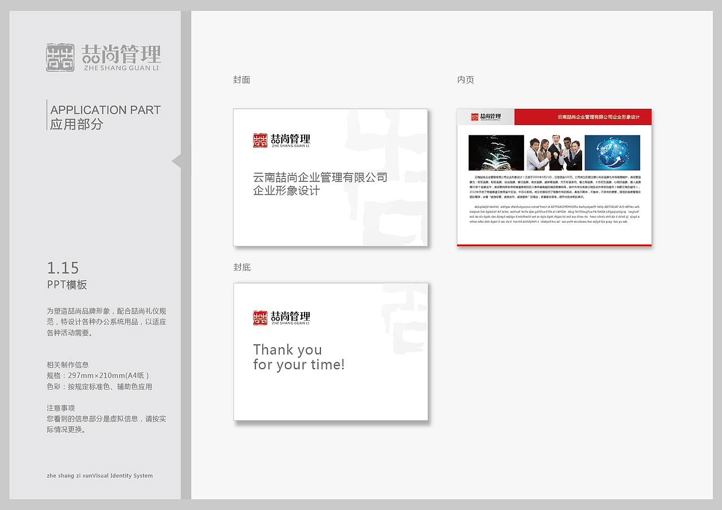Switch to the APPLICATION PART 应用部分 section
722x510 pixels.
coord(105,116)
